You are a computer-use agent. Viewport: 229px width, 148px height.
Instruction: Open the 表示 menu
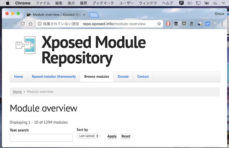[x=71, y=3]
